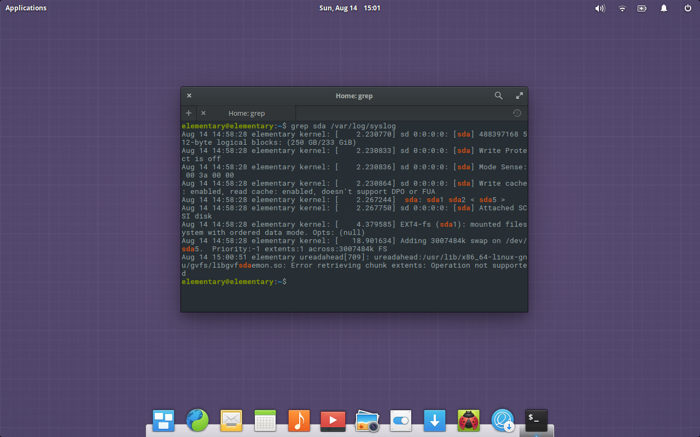
Task: Open the Applications menu
Action: pos(26,8)
